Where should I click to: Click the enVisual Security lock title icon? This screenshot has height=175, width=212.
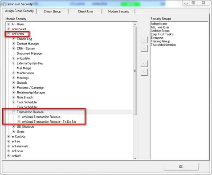tap(4, 4)
